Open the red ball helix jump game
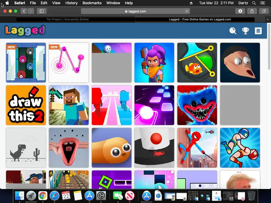The width and height of the screenshot is (271, 203). (154, 148)
